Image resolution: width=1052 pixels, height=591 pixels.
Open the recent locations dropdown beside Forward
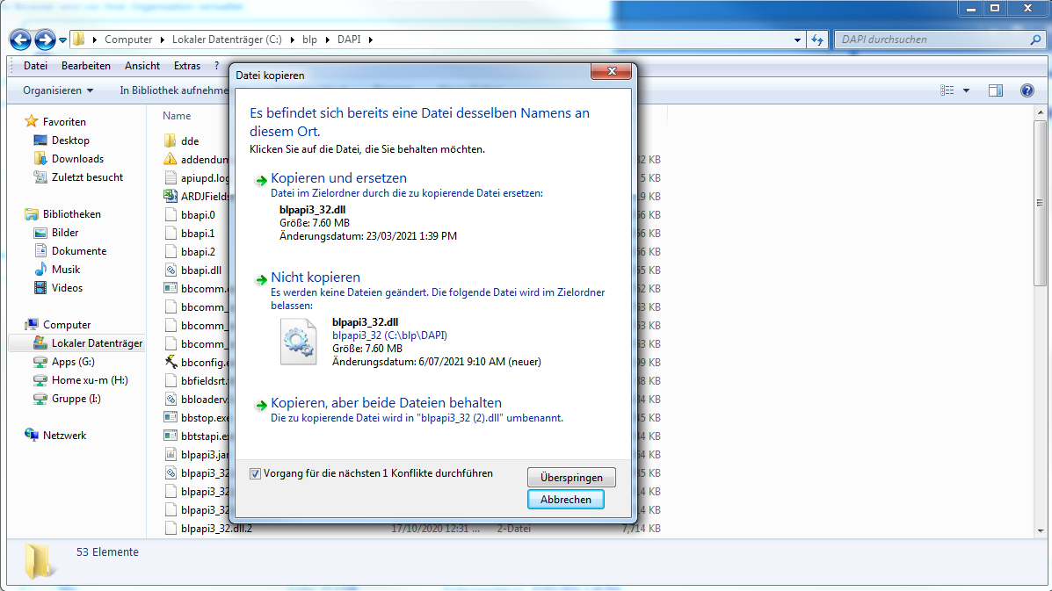tap(62, 40)
